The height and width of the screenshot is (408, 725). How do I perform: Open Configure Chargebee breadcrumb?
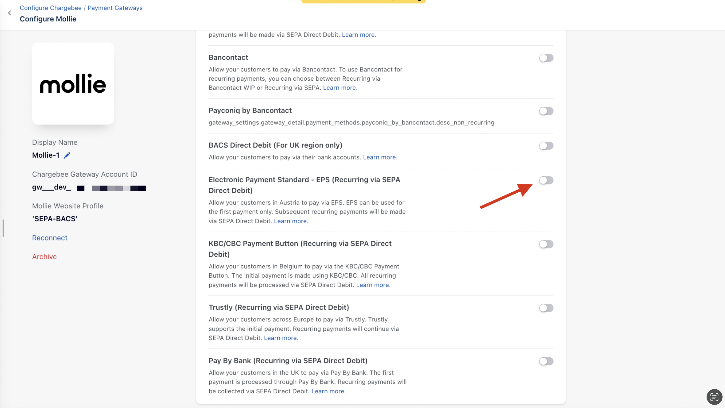pyautogui.click(x=51, y=8)
